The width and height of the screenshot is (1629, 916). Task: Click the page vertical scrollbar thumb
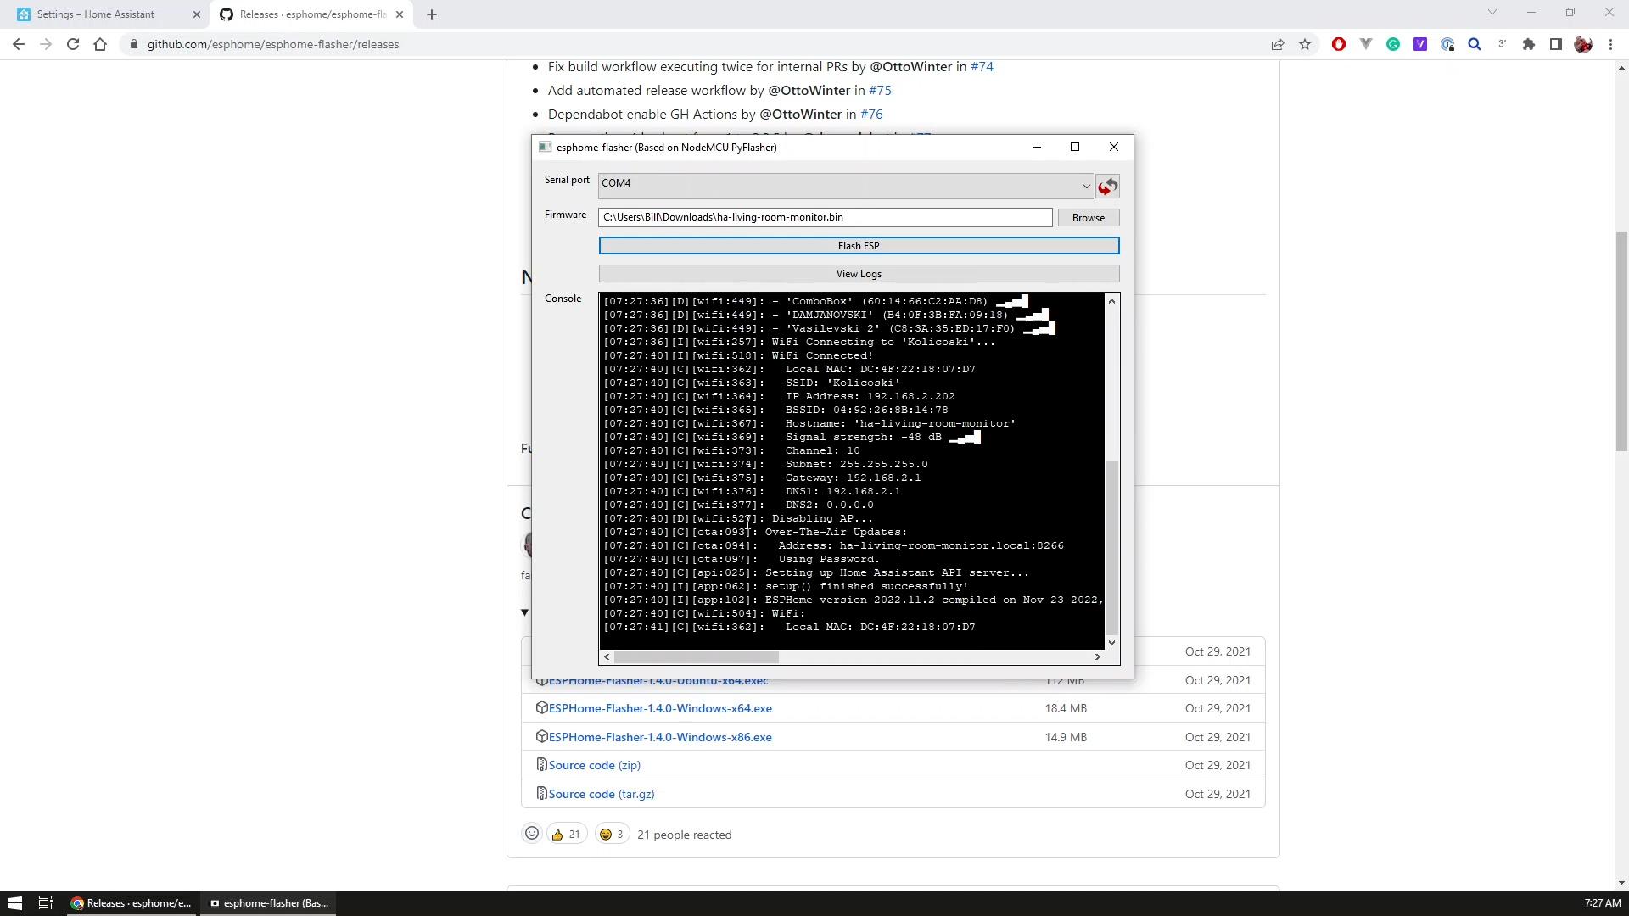[x=1621, y=341]
